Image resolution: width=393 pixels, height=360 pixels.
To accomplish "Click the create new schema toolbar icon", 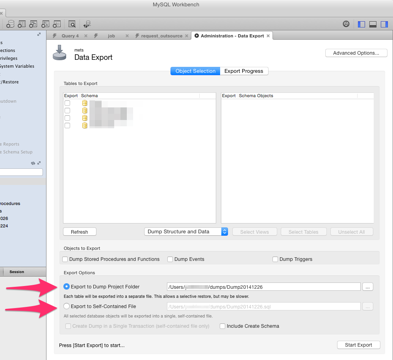I will pos(10,24).
